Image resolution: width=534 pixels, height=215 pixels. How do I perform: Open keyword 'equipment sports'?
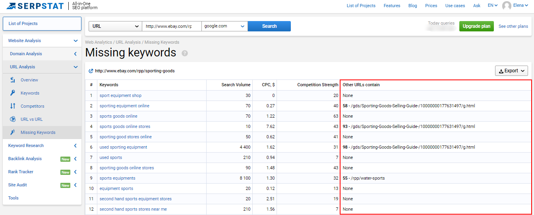pos(116,188)
